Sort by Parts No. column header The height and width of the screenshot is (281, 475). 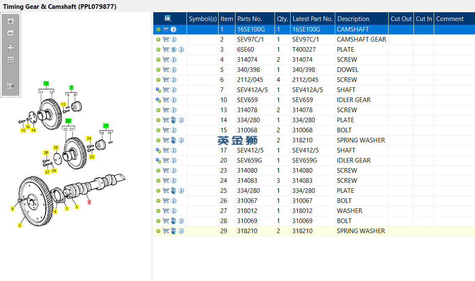click(x=250, y=18)
